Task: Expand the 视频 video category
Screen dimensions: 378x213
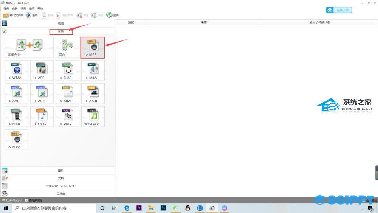Action: point(58,23)
